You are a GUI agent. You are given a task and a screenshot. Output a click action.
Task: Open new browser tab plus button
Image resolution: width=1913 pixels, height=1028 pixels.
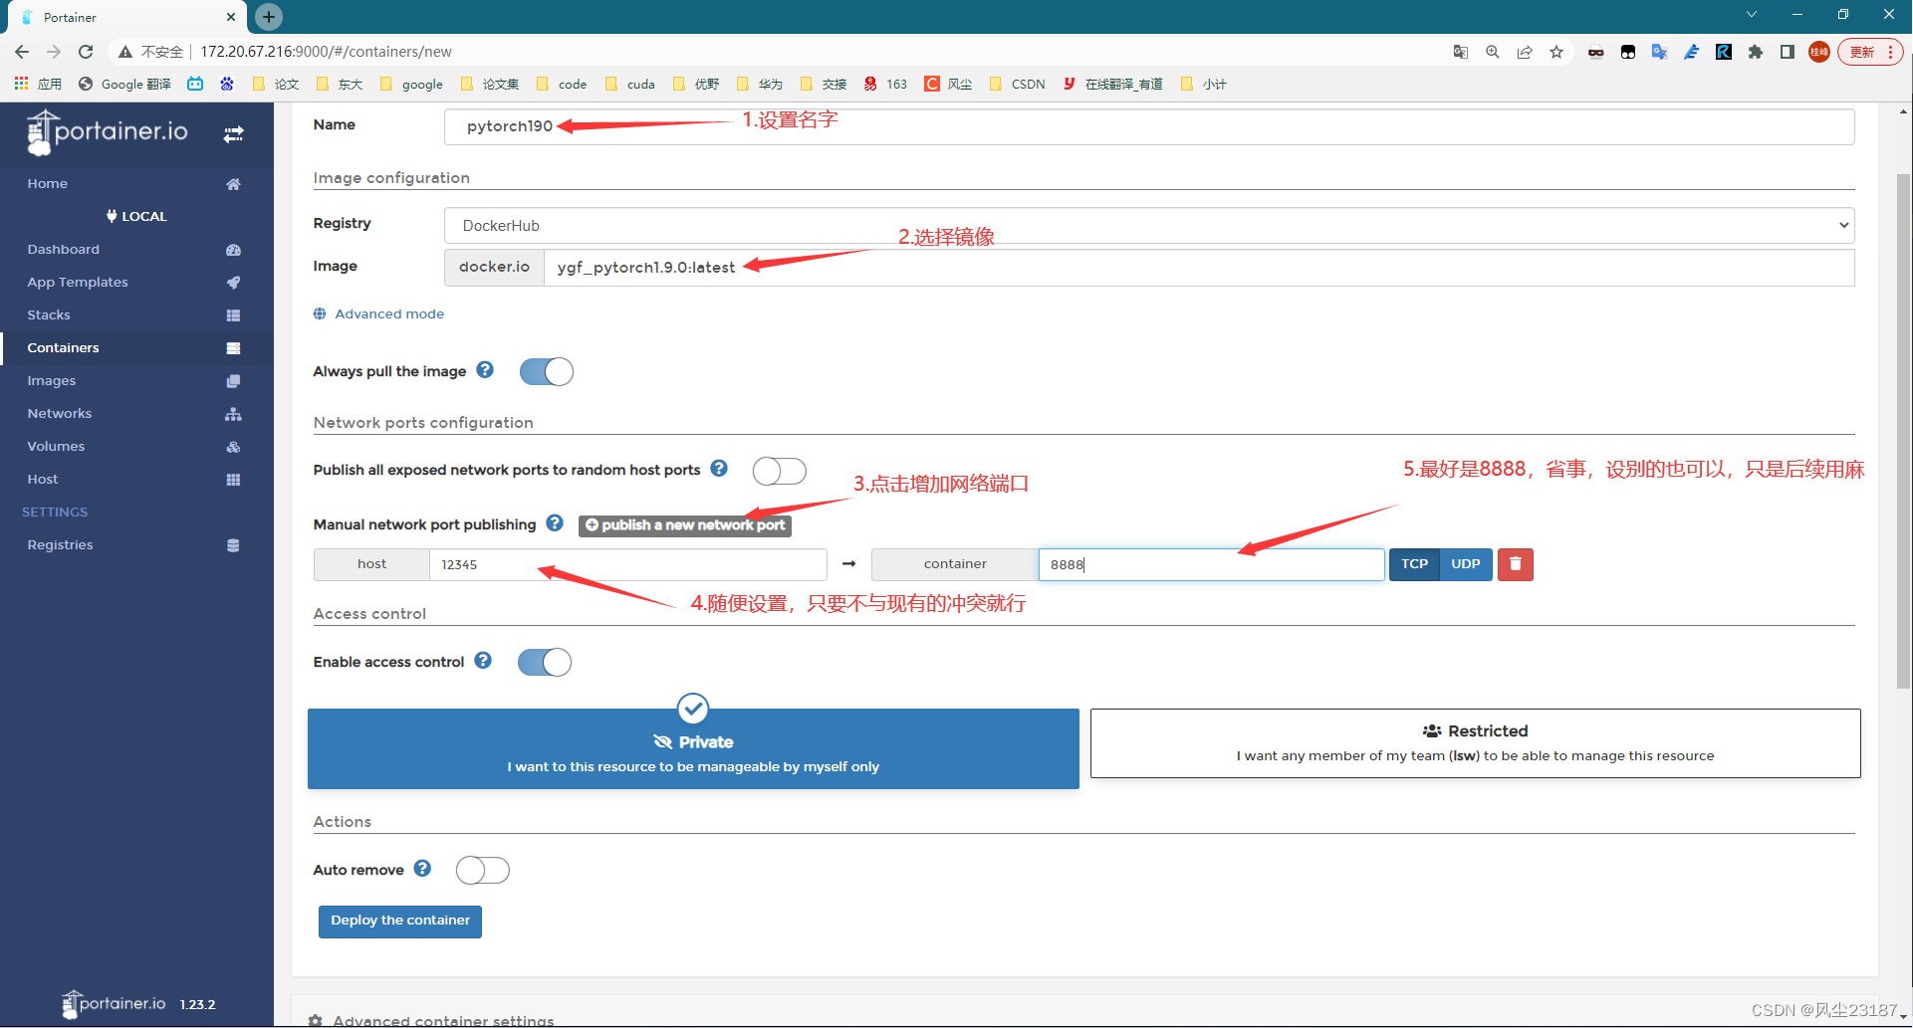[269, 17]
